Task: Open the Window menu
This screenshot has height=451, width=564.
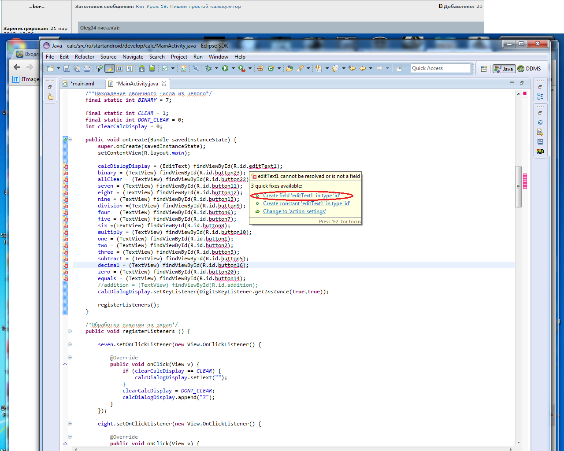Action: (x=219, y=57)
